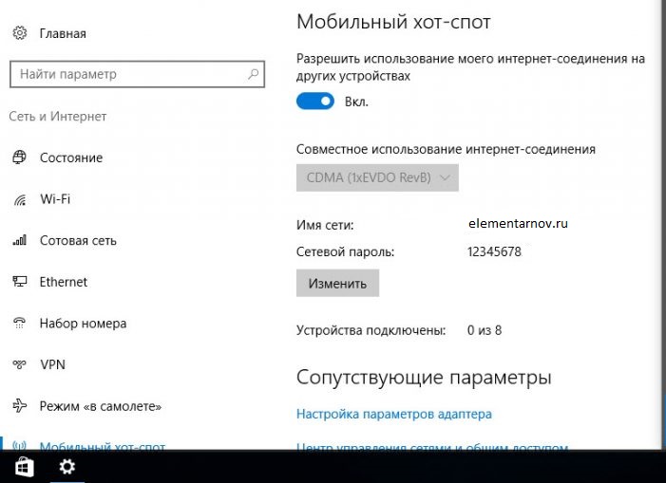
Task: Click the Состояние globe icon
Action: pos(20,158)
